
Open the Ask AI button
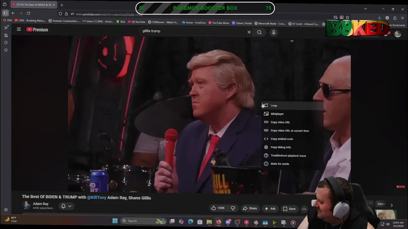coord(270,209)
